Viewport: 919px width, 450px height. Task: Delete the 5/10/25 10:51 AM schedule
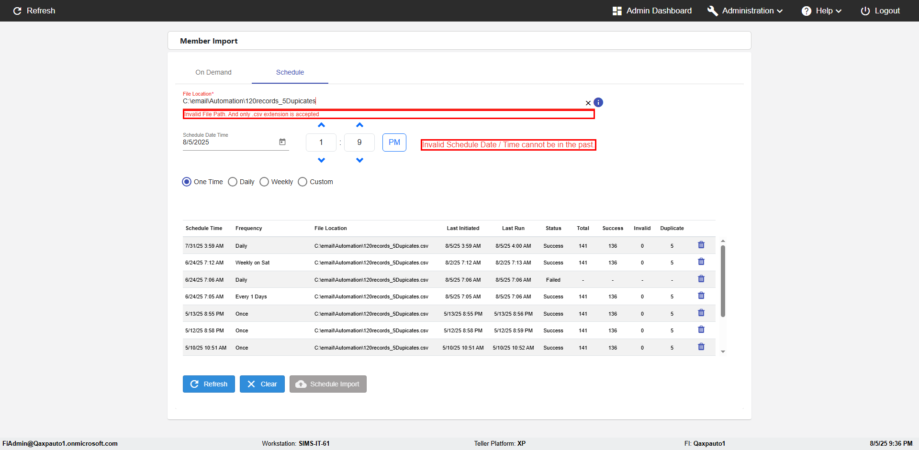point(701,347)
